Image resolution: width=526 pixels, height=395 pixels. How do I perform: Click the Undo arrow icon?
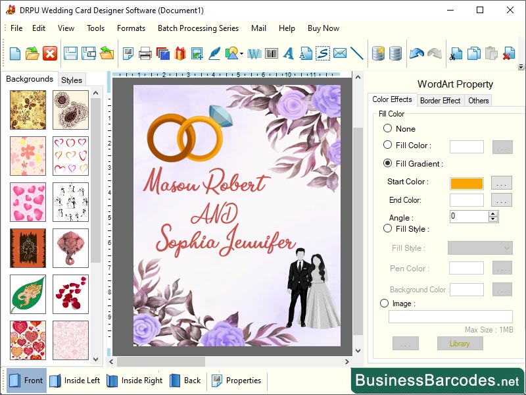coord(415,53)
